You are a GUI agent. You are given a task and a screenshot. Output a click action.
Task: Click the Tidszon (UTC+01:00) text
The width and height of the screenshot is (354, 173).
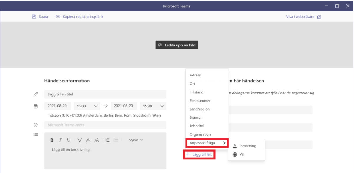(x=105, y=115)
